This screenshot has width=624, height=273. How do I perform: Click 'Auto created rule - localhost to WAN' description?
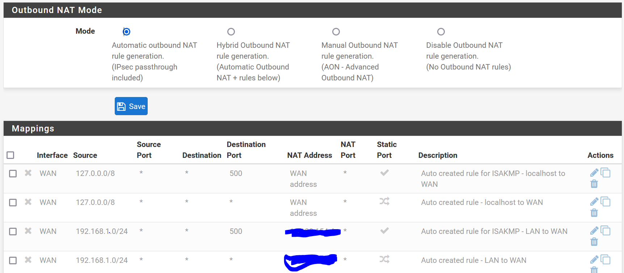point(482,202)
